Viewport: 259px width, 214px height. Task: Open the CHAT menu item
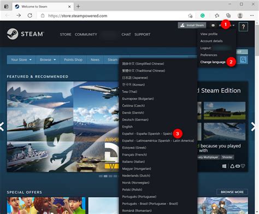click(126, 34)
